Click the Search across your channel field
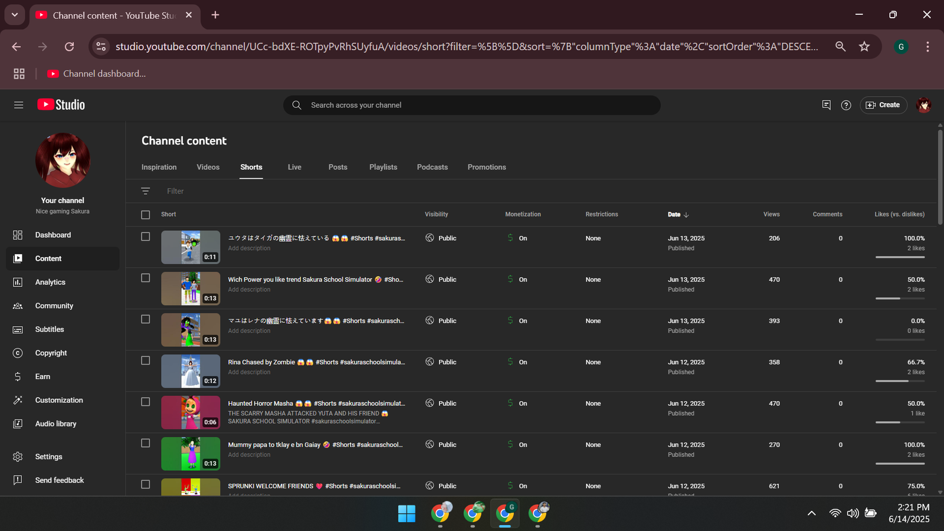This screenshot has width=944, height=531. [x=471, y=105]
